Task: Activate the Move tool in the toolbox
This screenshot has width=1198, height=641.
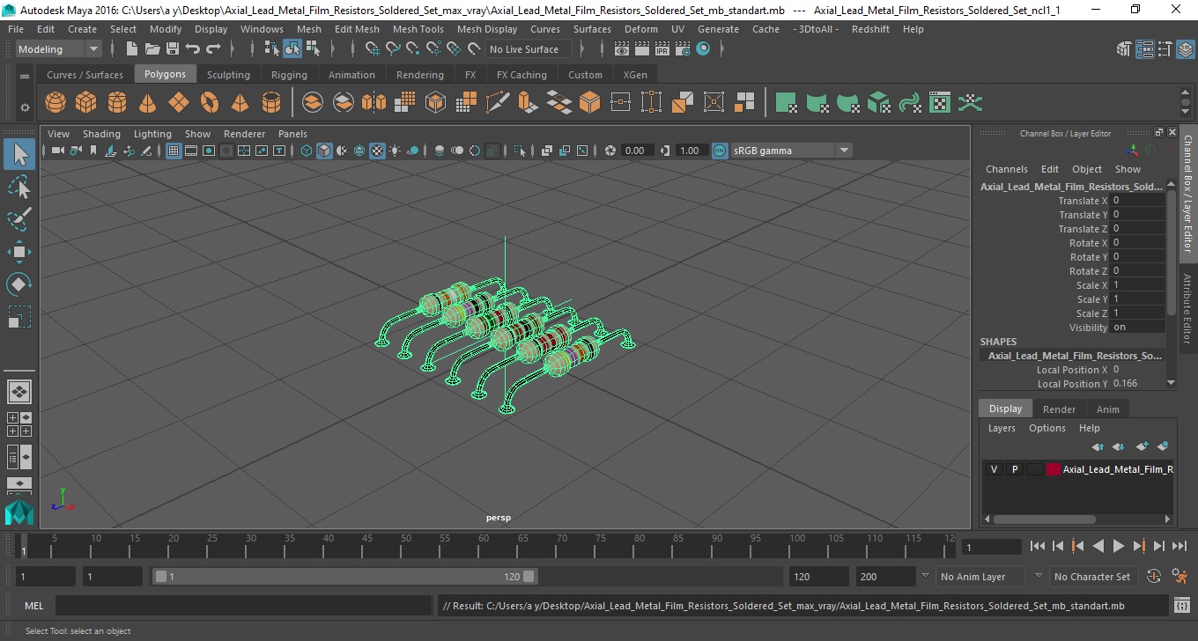Action: click(x=19, y=252)
